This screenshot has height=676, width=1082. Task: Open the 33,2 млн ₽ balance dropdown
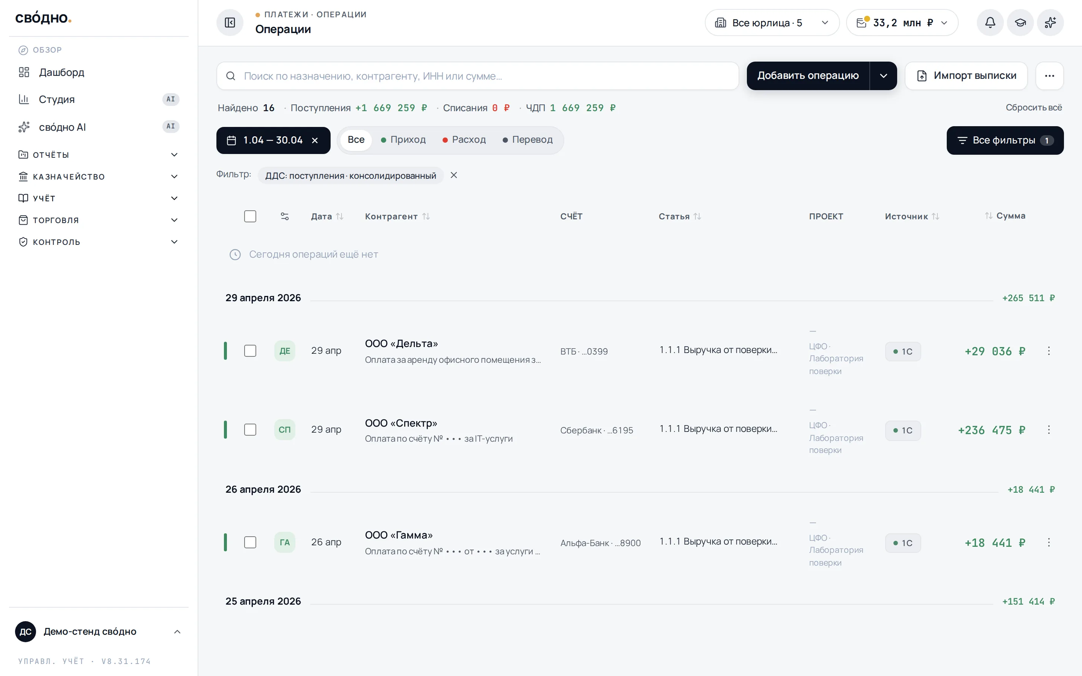pos(902,23)
